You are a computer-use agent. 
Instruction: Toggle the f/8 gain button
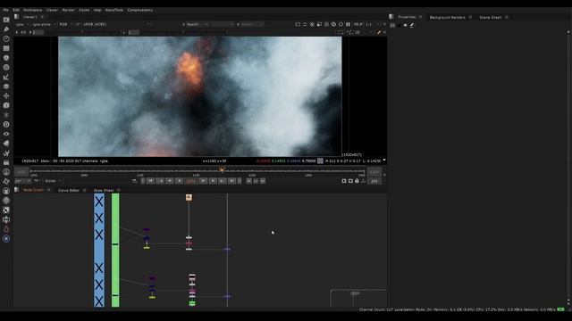(x=23, y=32)
